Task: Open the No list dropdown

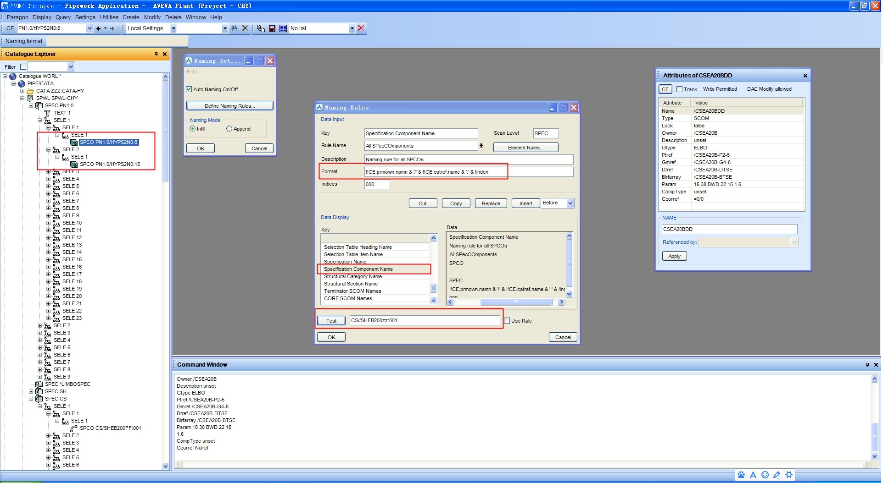Action: point(352,28)
